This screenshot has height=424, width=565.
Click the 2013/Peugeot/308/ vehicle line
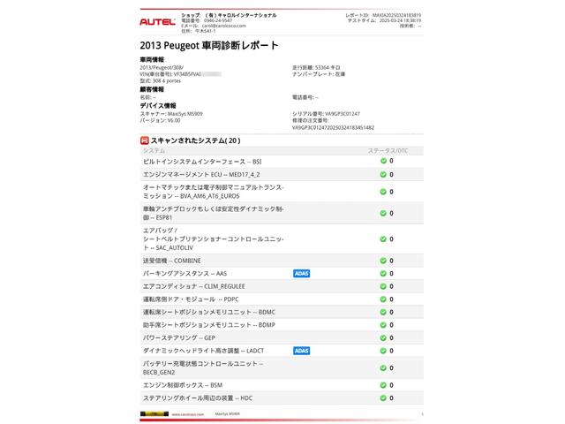(x=162, y=67)
